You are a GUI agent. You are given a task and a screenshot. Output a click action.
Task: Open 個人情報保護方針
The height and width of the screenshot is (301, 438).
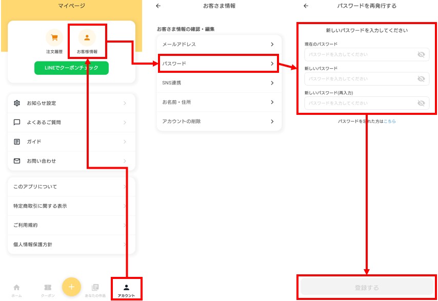point(71,244)
